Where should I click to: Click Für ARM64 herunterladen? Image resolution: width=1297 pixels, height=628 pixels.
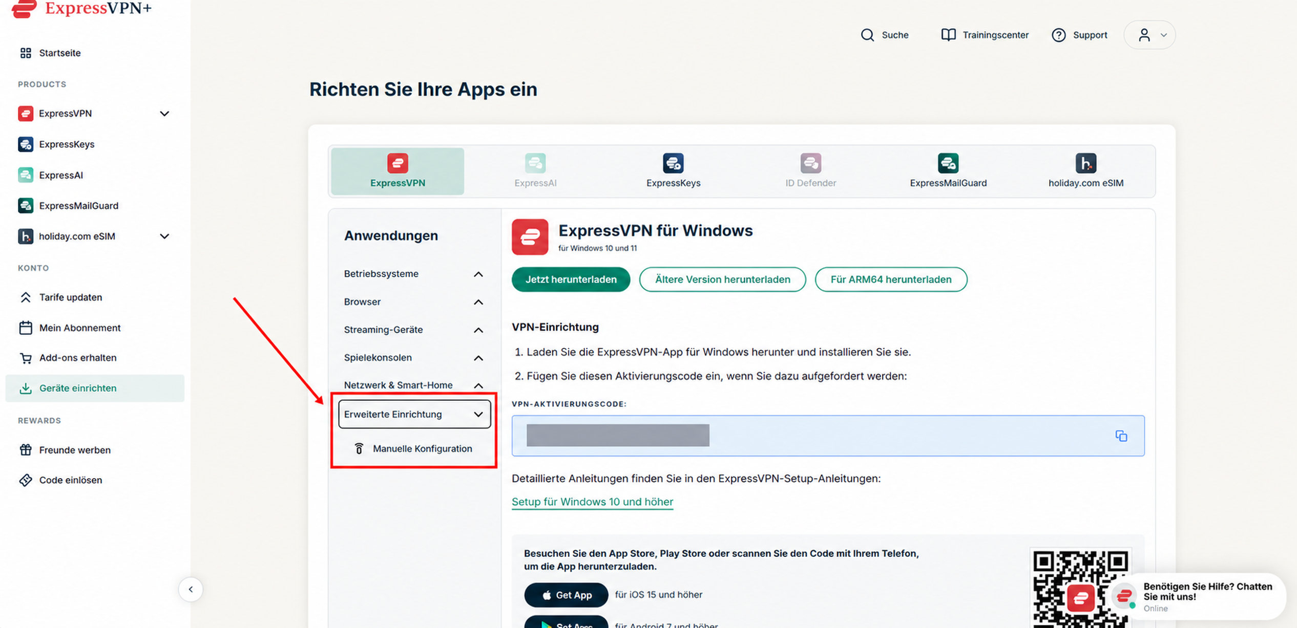(x=891, y=279)
